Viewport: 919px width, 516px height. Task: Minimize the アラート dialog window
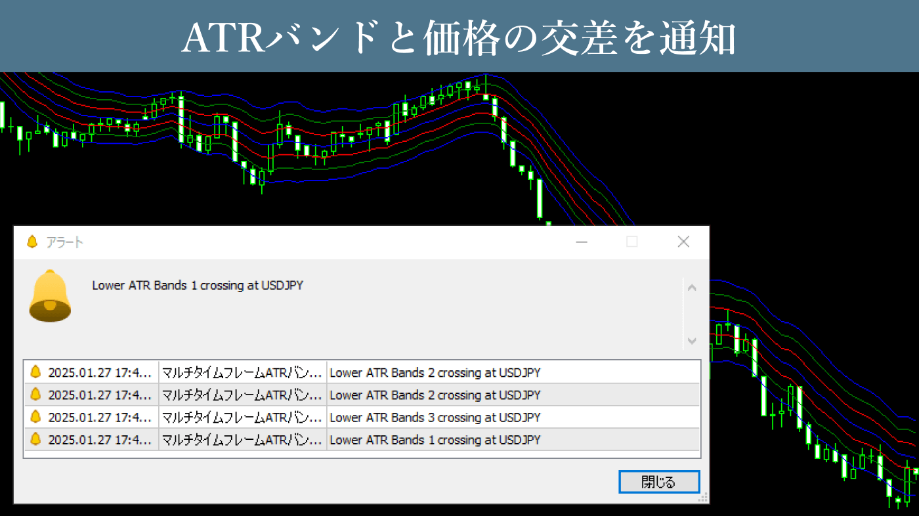[x=582, y=242]
